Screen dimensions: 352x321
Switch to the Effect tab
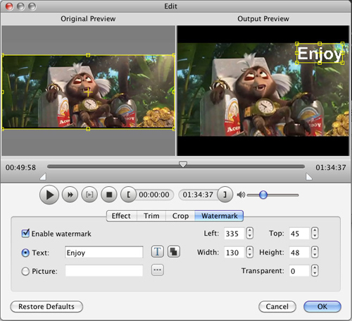tap(121, 216)
